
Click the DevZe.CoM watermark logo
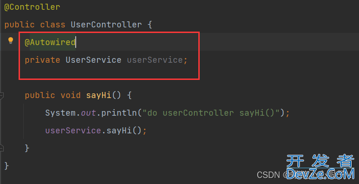320,167
